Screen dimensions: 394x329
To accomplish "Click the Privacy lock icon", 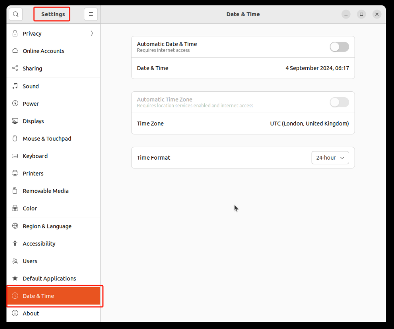I will 15,34.
